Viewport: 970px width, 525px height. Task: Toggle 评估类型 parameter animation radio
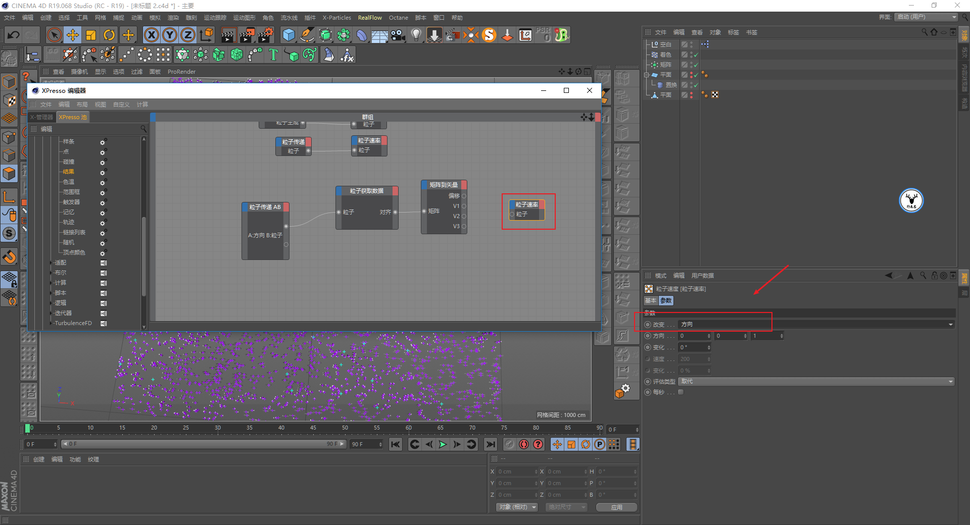click(648, 382)
